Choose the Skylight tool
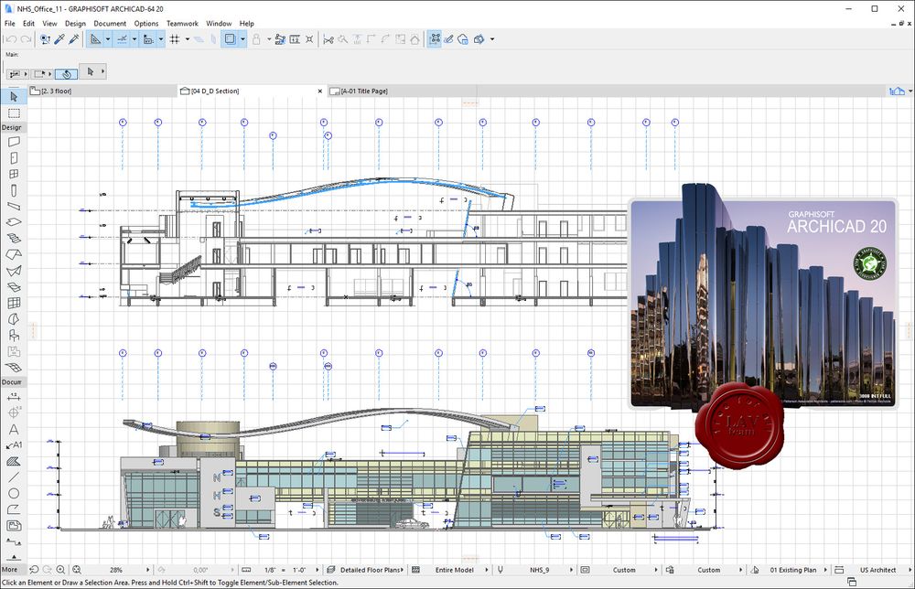The height and width of the screenshot is (589, 915). click(14, 287)
